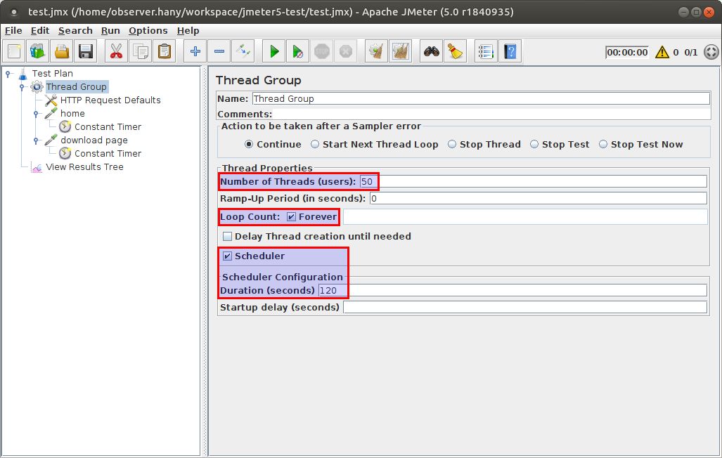Click the Search binoculars icon
The image size is (722, 458).
(x=432, y=51)
